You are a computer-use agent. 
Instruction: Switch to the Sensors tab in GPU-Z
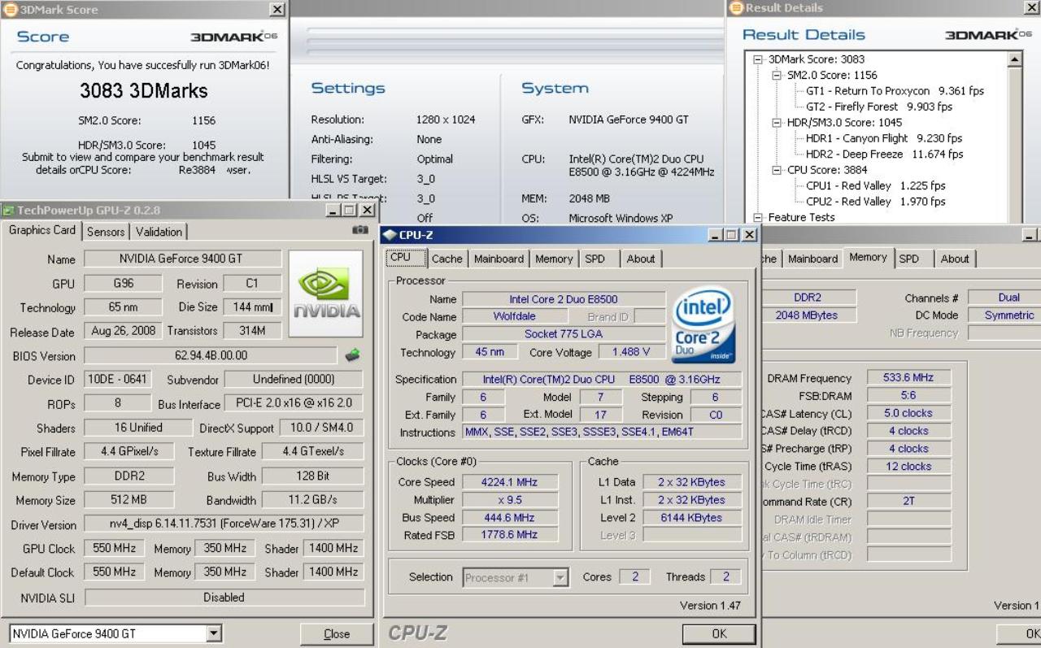coord(106,232)
